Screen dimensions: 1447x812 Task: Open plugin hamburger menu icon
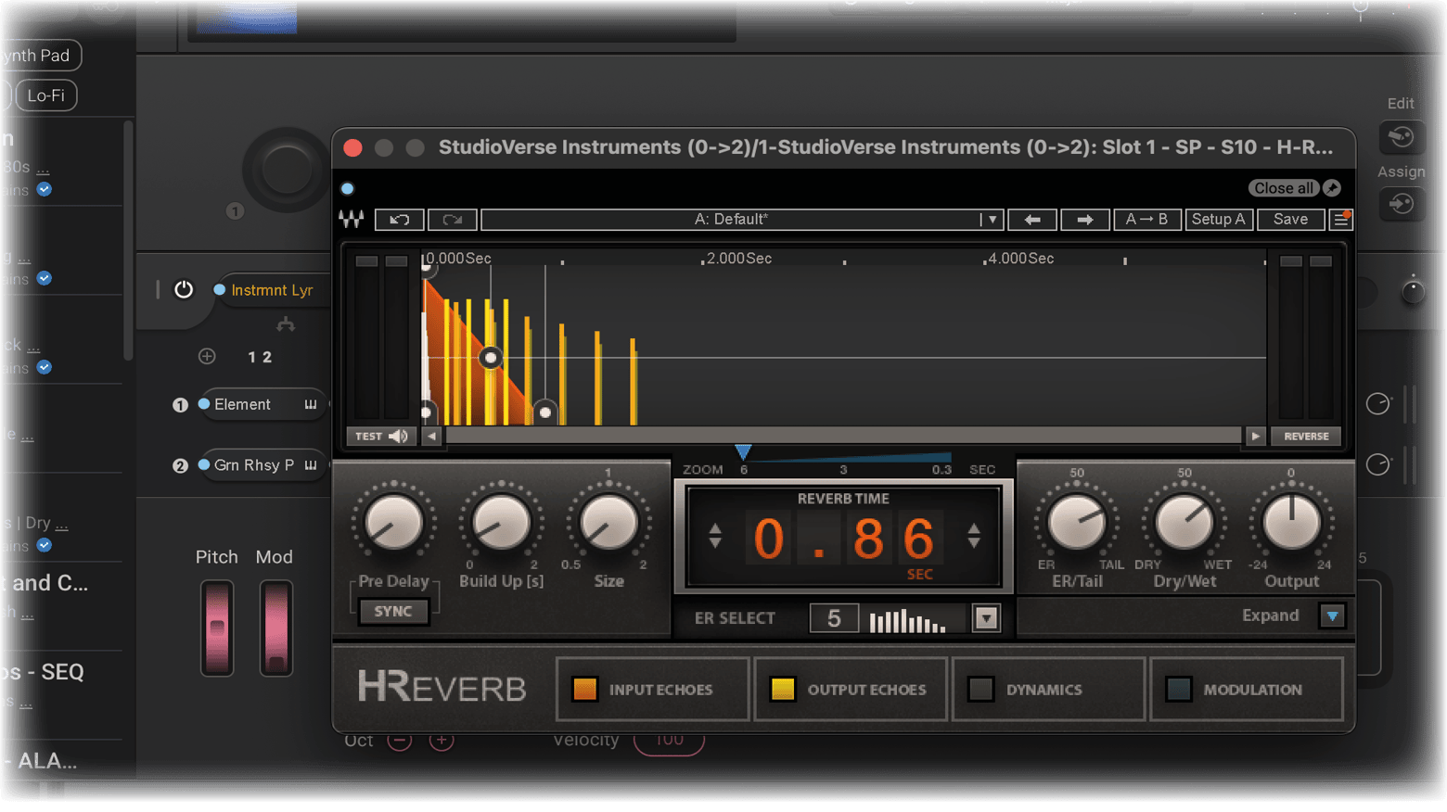pyautogui.click(x=1340, y=220)
